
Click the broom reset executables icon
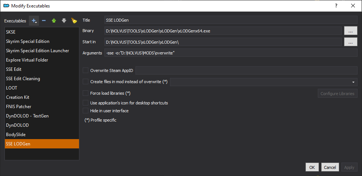coord(74,21)
